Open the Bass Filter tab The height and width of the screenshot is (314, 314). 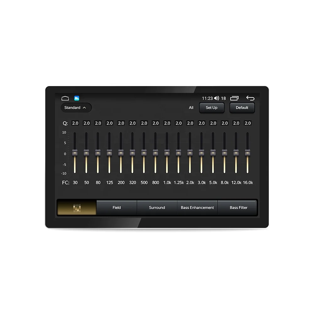click(238, 208)
